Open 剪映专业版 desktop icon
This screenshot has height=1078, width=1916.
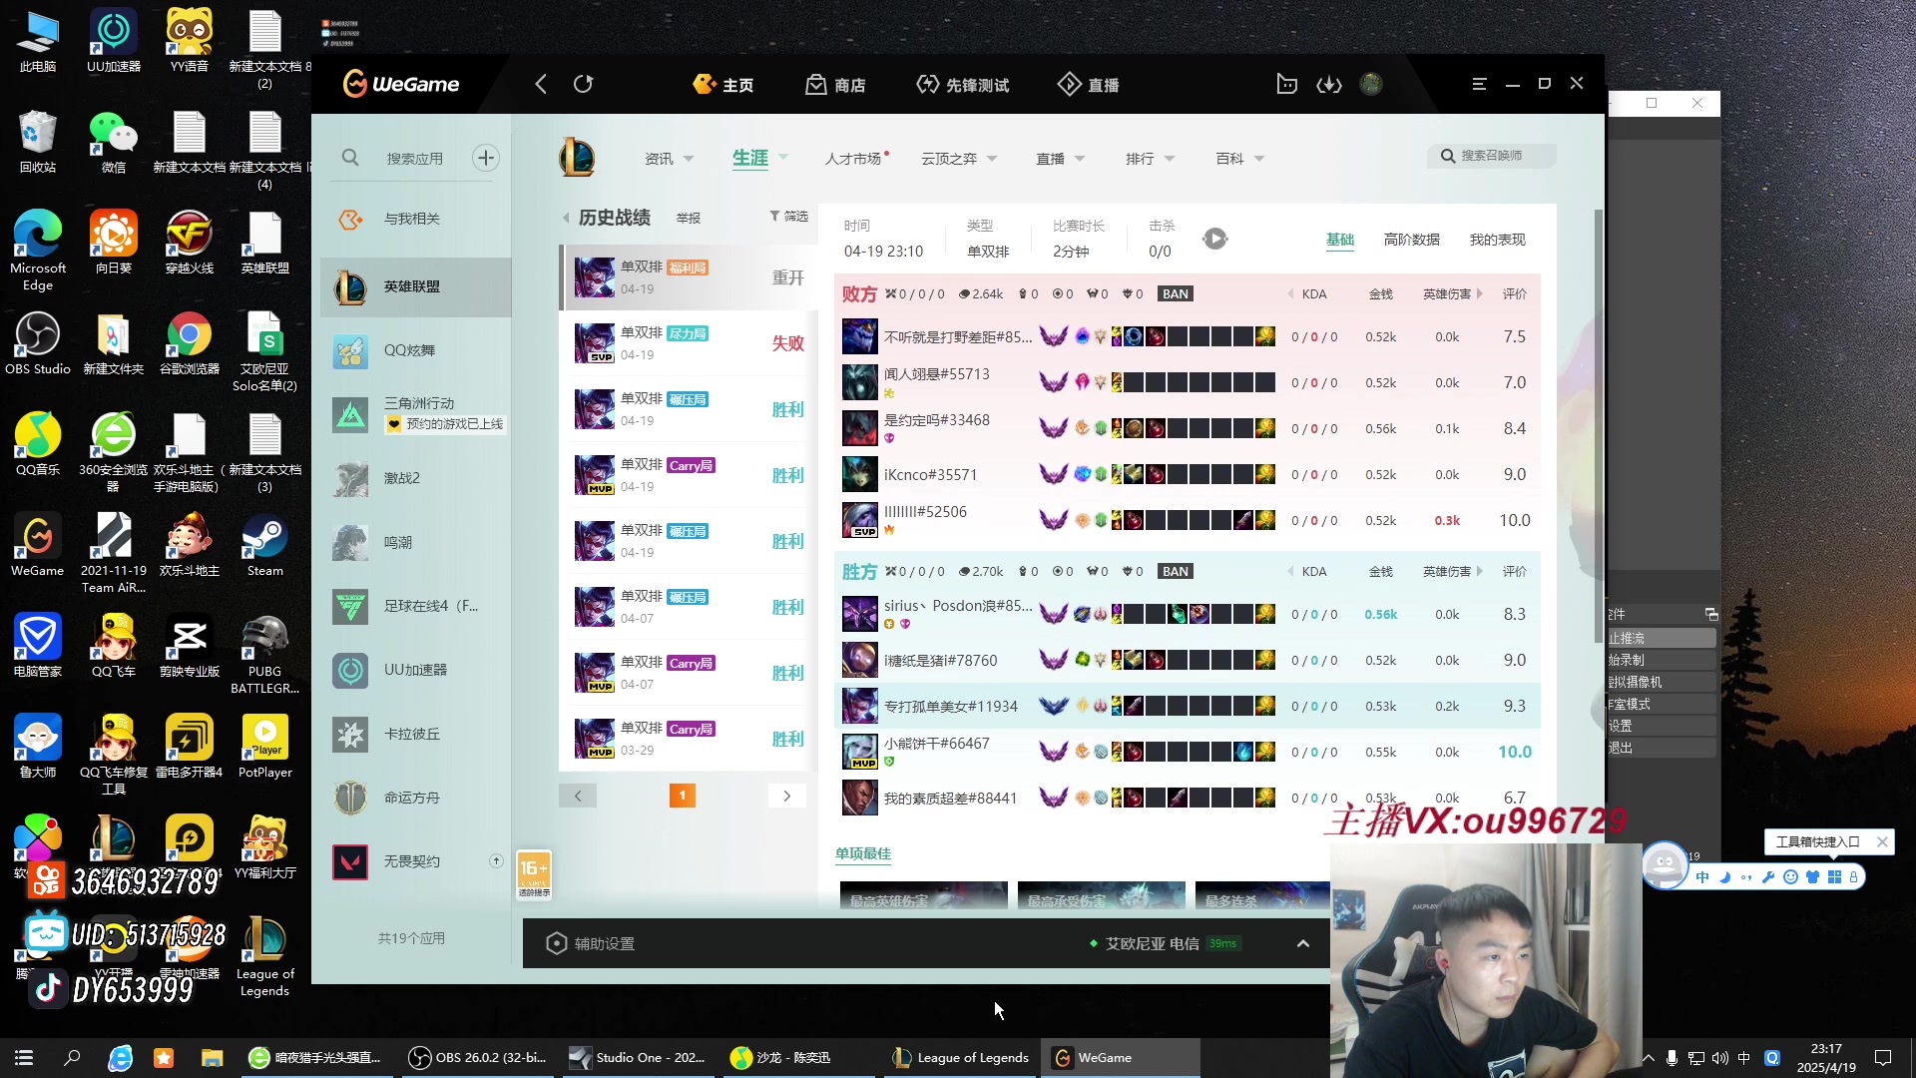pos(190,646)
